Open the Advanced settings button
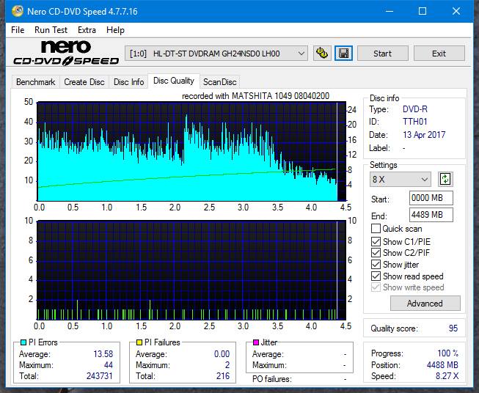Image resolution: width=479 pixels, height=393 pixels. coord(425,304)
